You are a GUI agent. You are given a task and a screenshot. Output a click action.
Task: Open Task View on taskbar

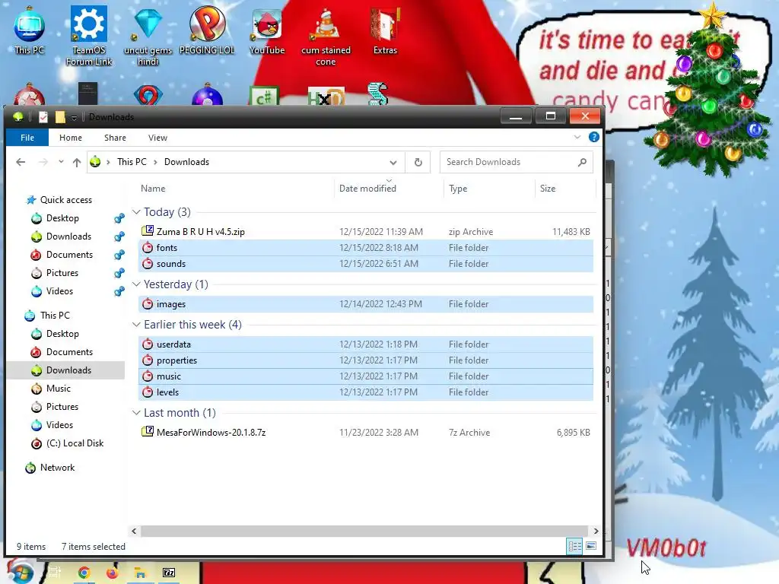55,573
